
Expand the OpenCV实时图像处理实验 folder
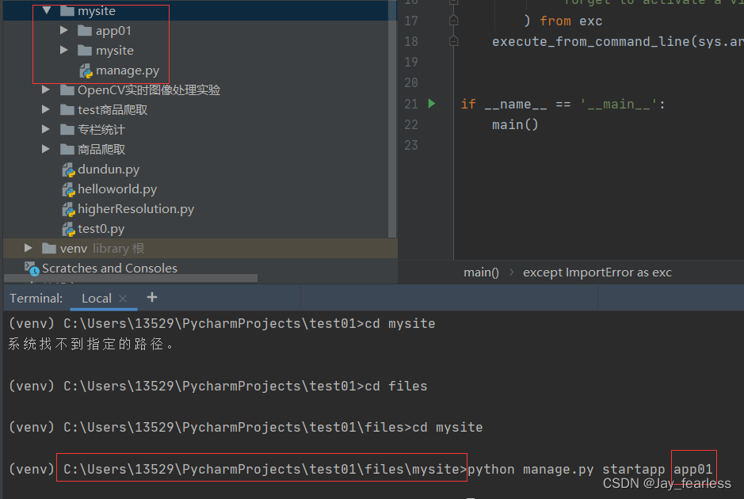tap(45, 90)
